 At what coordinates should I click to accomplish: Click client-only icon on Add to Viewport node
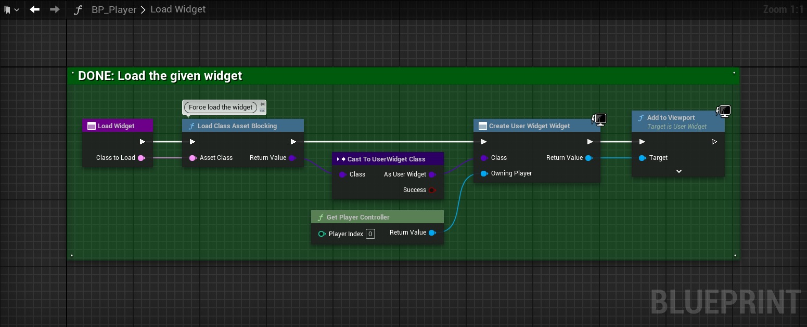pyautogui.click(x=724, y=112)
